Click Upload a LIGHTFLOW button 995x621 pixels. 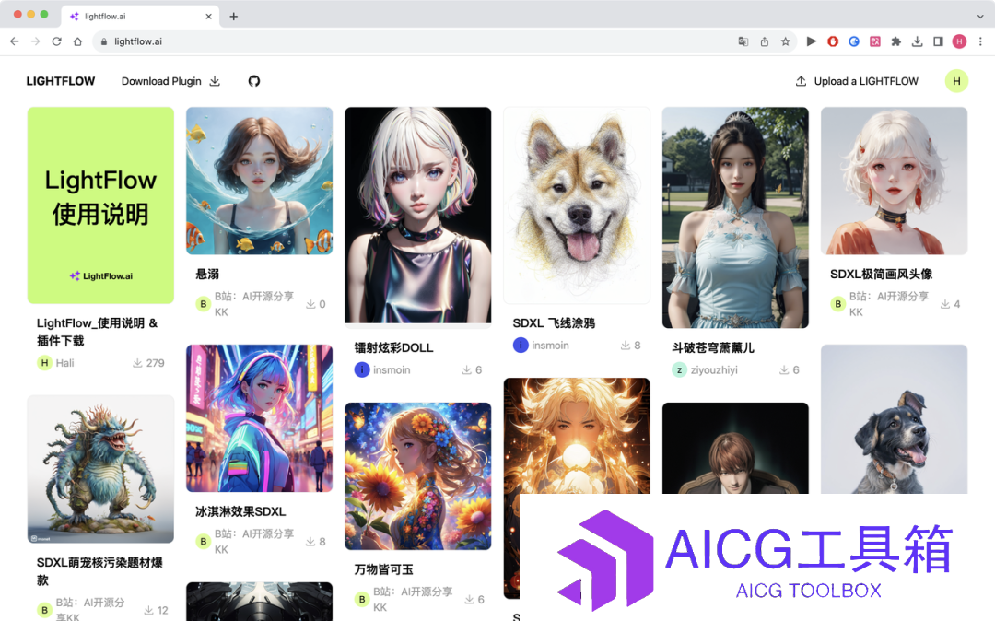(857, 81)
